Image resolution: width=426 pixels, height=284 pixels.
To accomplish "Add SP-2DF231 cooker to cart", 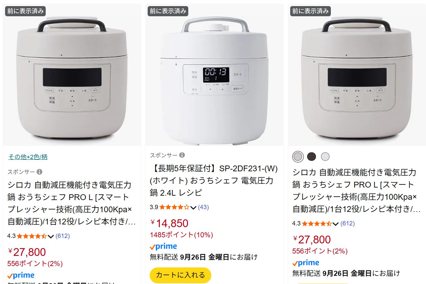I will coord(180,275).
